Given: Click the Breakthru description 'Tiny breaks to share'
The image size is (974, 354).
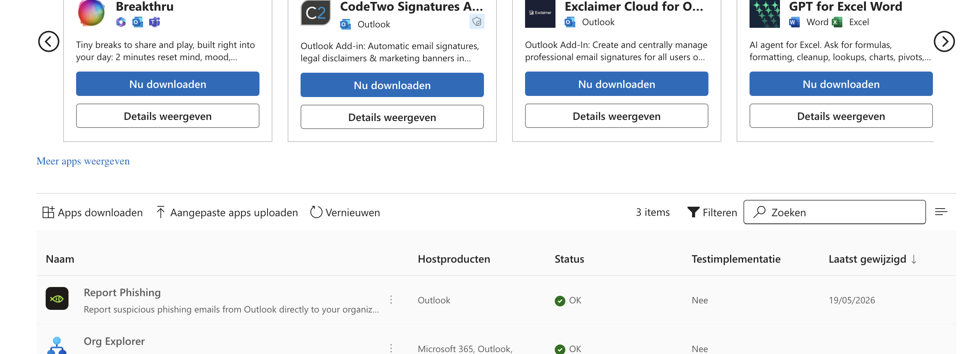Looking at the screenshot, I should pyautogui.click(x=166, y=51).
